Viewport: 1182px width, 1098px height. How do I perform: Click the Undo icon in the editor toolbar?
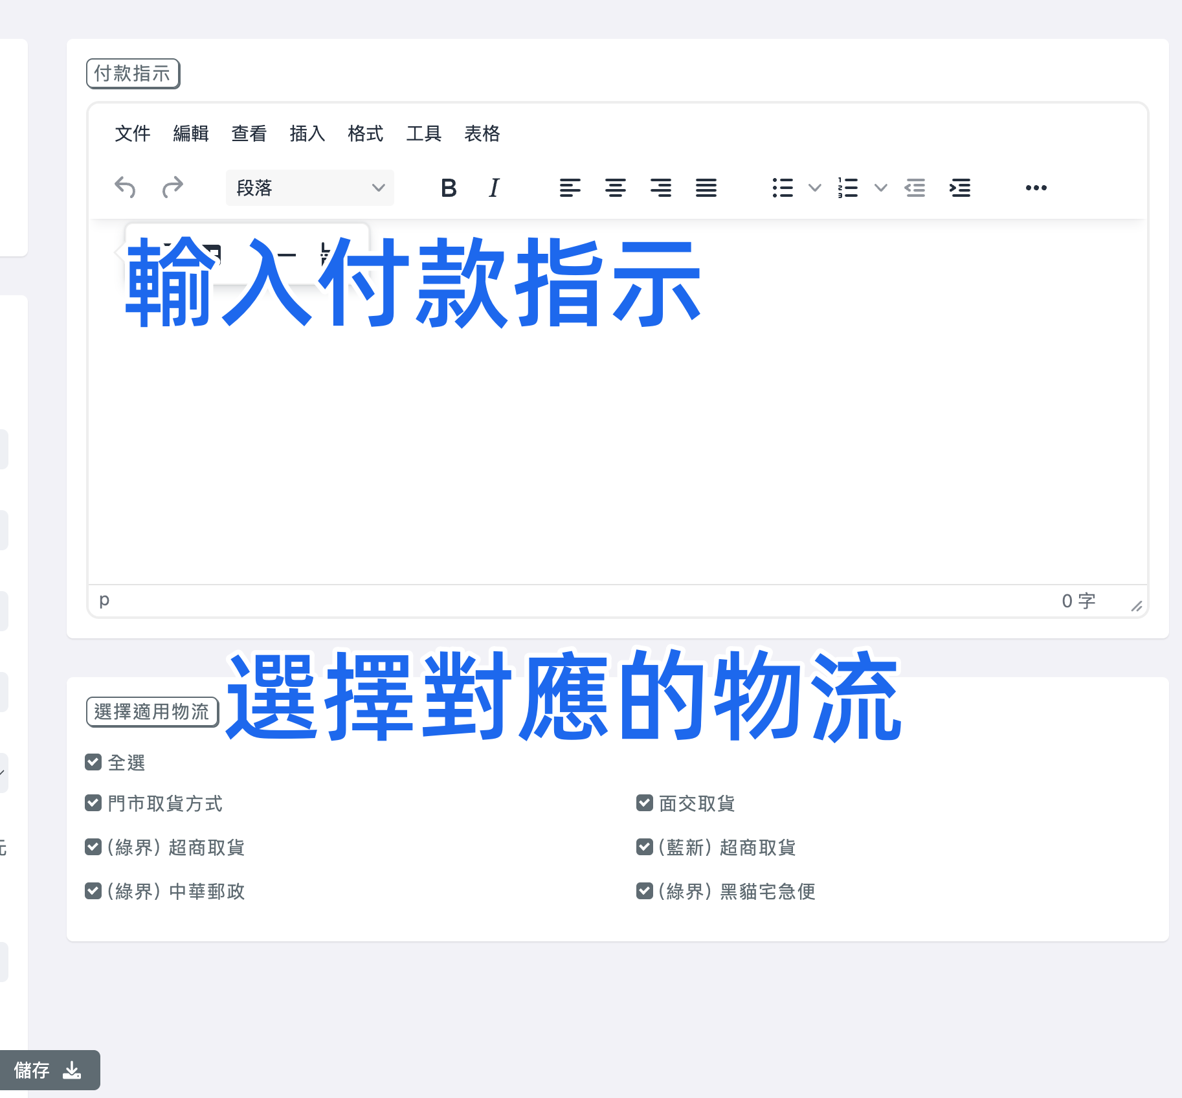126,188
